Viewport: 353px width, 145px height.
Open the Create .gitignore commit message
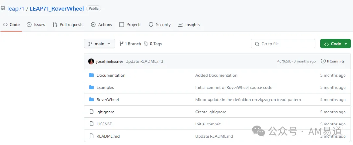pos(211,112)
